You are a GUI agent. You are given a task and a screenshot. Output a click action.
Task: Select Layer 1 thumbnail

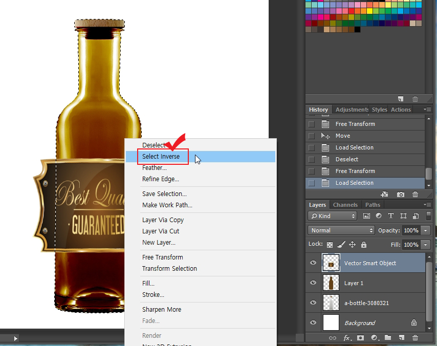331,283
